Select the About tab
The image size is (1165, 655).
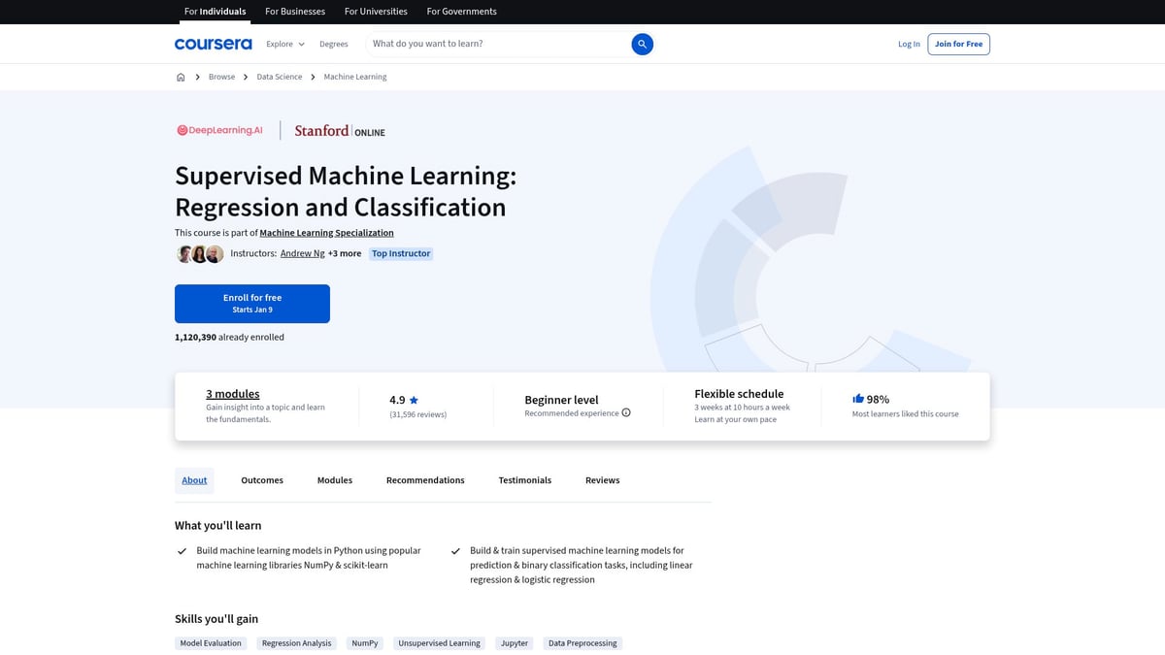194,480
